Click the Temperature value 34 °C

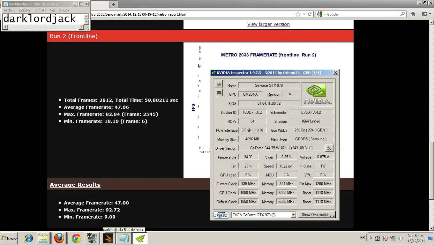[248, 157]
